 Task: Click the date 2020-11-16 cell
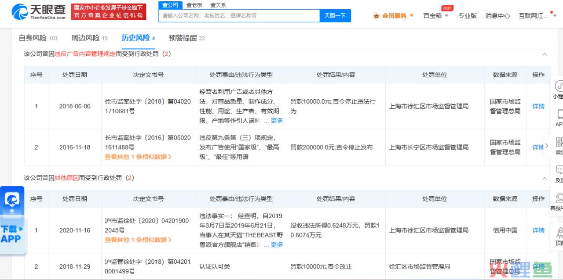pyautogui.click(x=75, y=230)
